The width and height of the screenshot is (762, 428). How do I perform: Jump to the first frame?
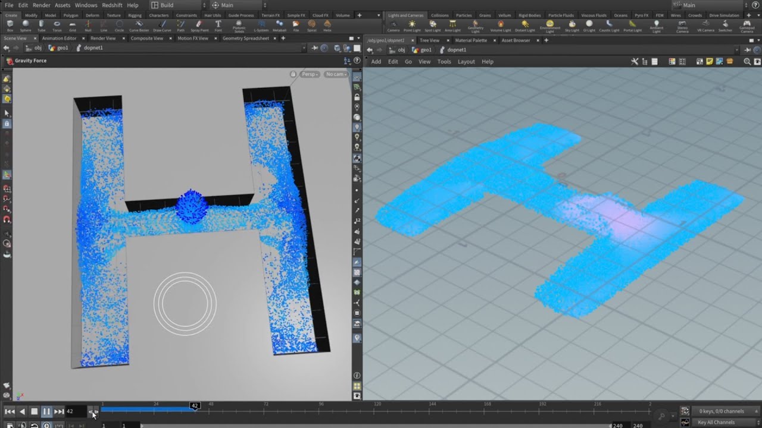(10, 411)
